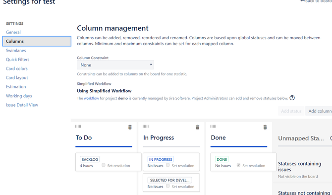Uncheck Set resolution on the Done status
The image size is (332, 195).
click(238, 165)
